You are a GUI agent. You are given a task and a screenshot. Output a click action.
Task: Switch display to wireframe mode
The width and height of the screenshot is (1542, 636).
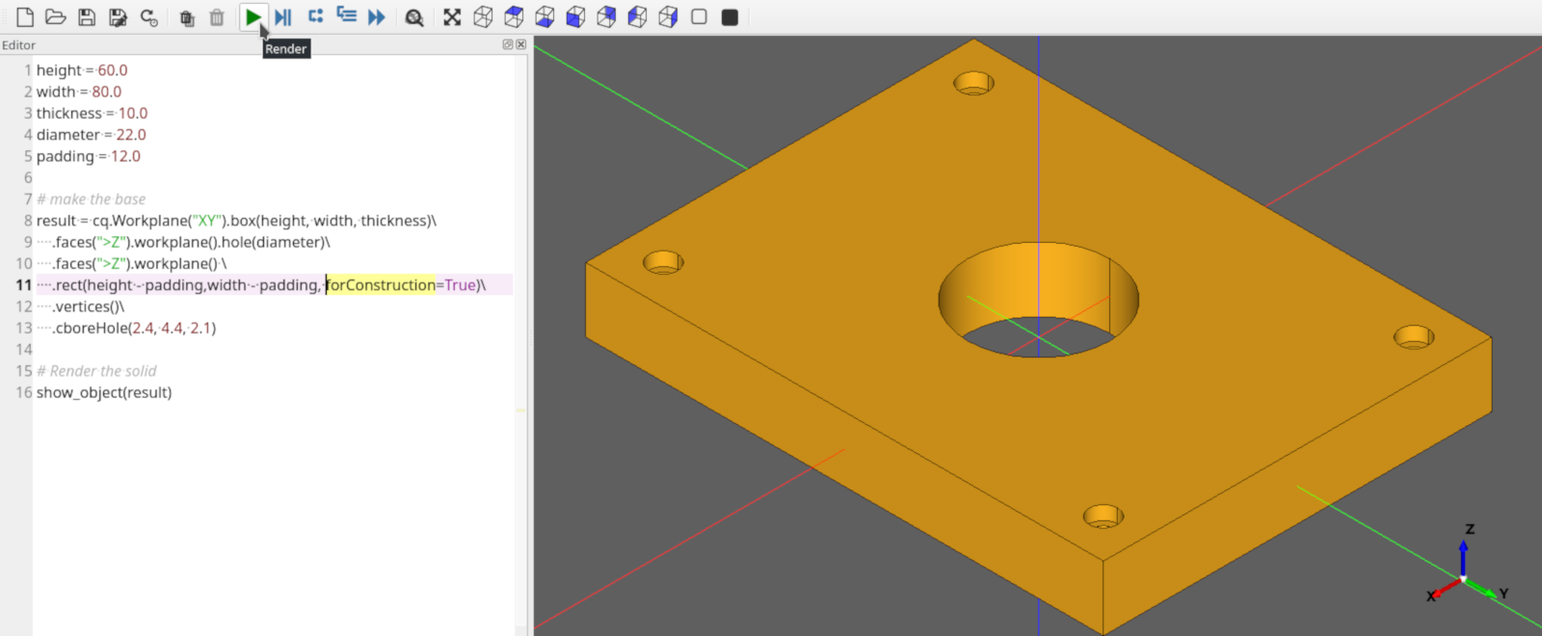click(x=699, y=17)
